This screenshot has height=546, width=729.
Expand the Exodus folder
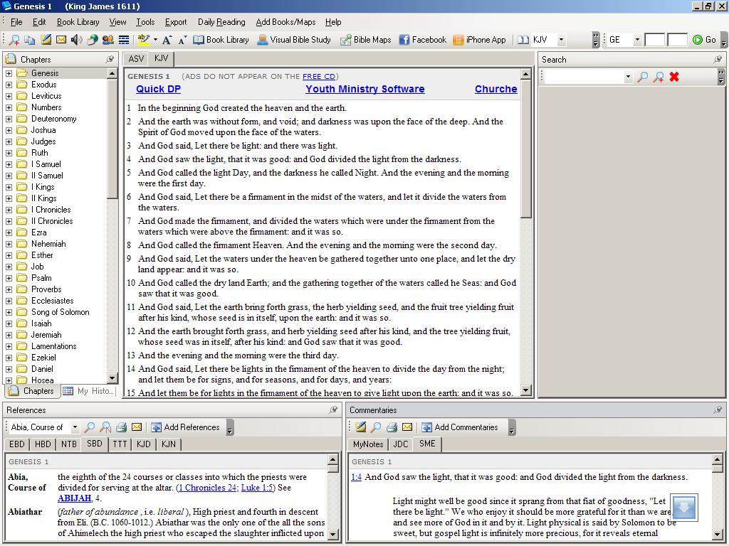[x=9, y=85]
